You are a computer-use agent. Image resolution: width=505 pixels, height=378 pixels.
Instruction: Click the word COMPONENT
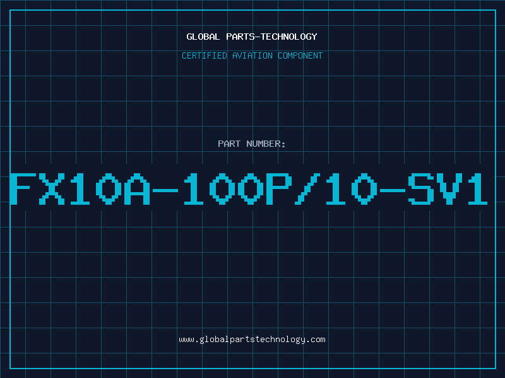tap(300, 55)
